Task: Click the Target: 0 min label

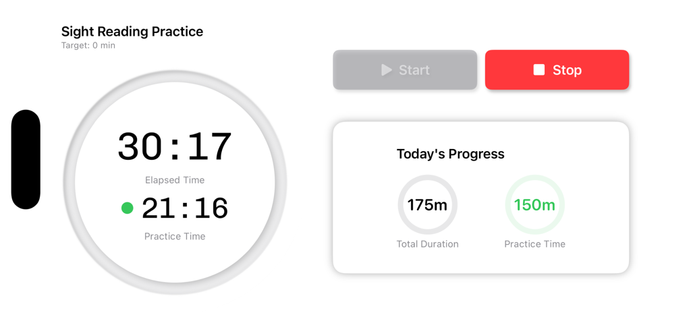Action: (88, 46)
